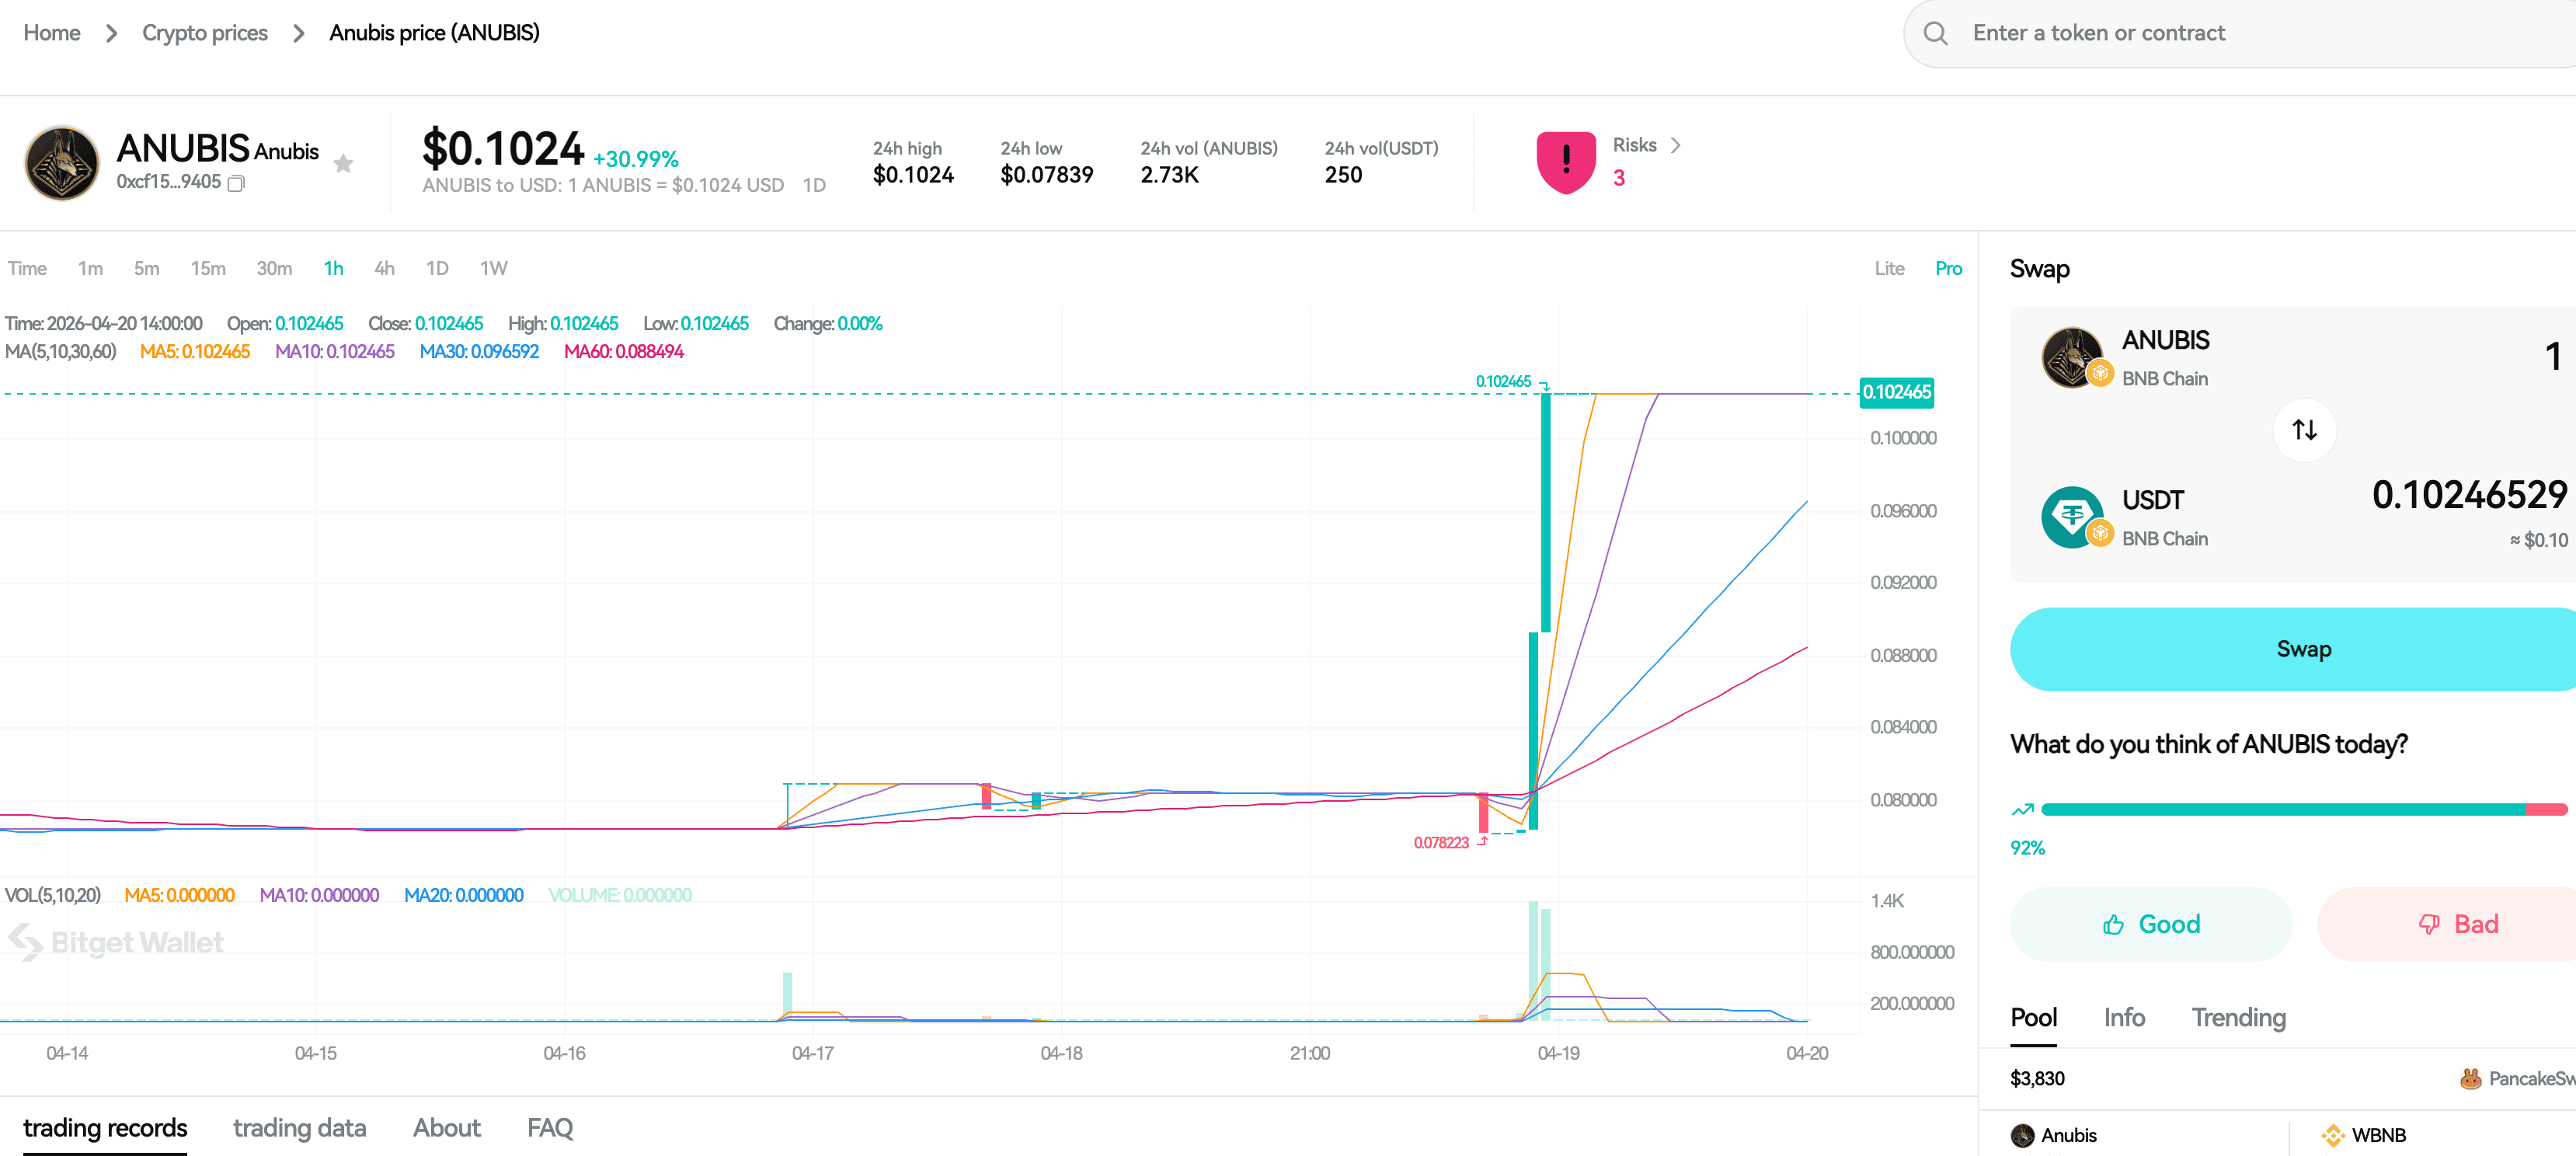Click the swap direction arrows icon
The image size is (2576, 1156).
tap(2304, 430)
